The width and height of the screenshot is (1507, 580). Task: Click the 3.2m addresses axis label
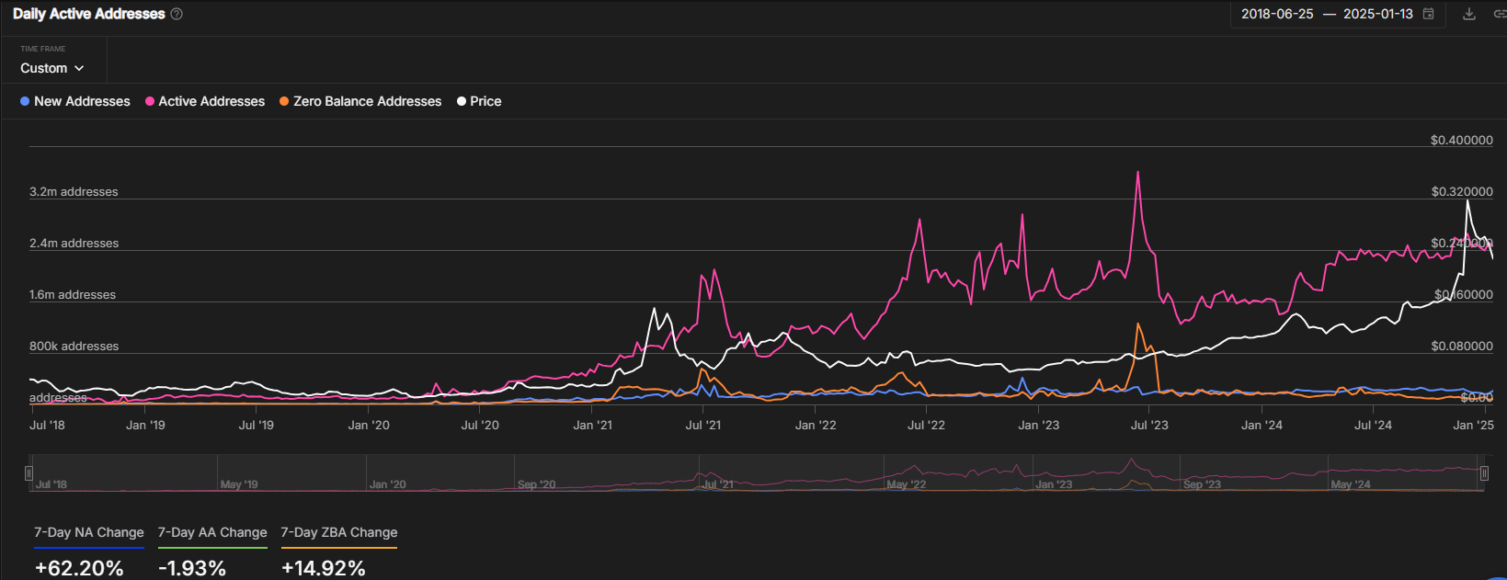(74, 192)
